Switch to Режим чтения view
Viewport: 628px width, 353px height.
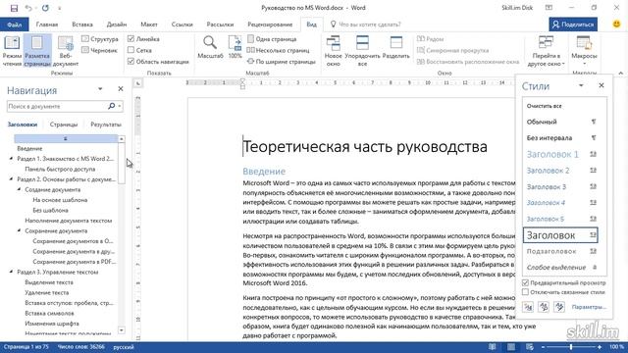[x=12, y=51]
